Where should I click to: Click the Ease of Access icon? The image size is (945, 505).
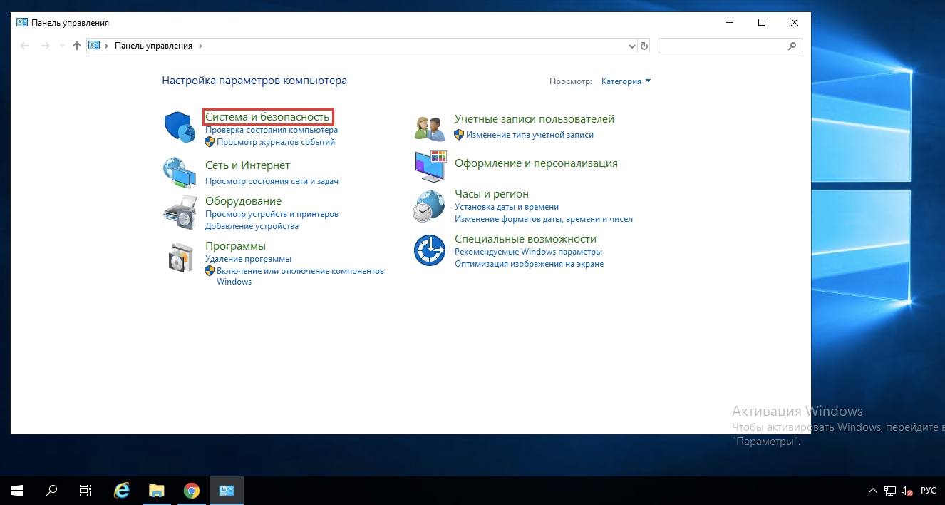coord(429,250)
